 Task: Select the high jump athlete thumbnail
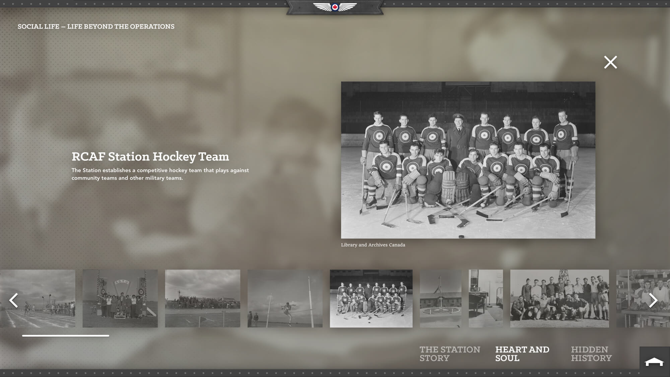tap(285, 298)
